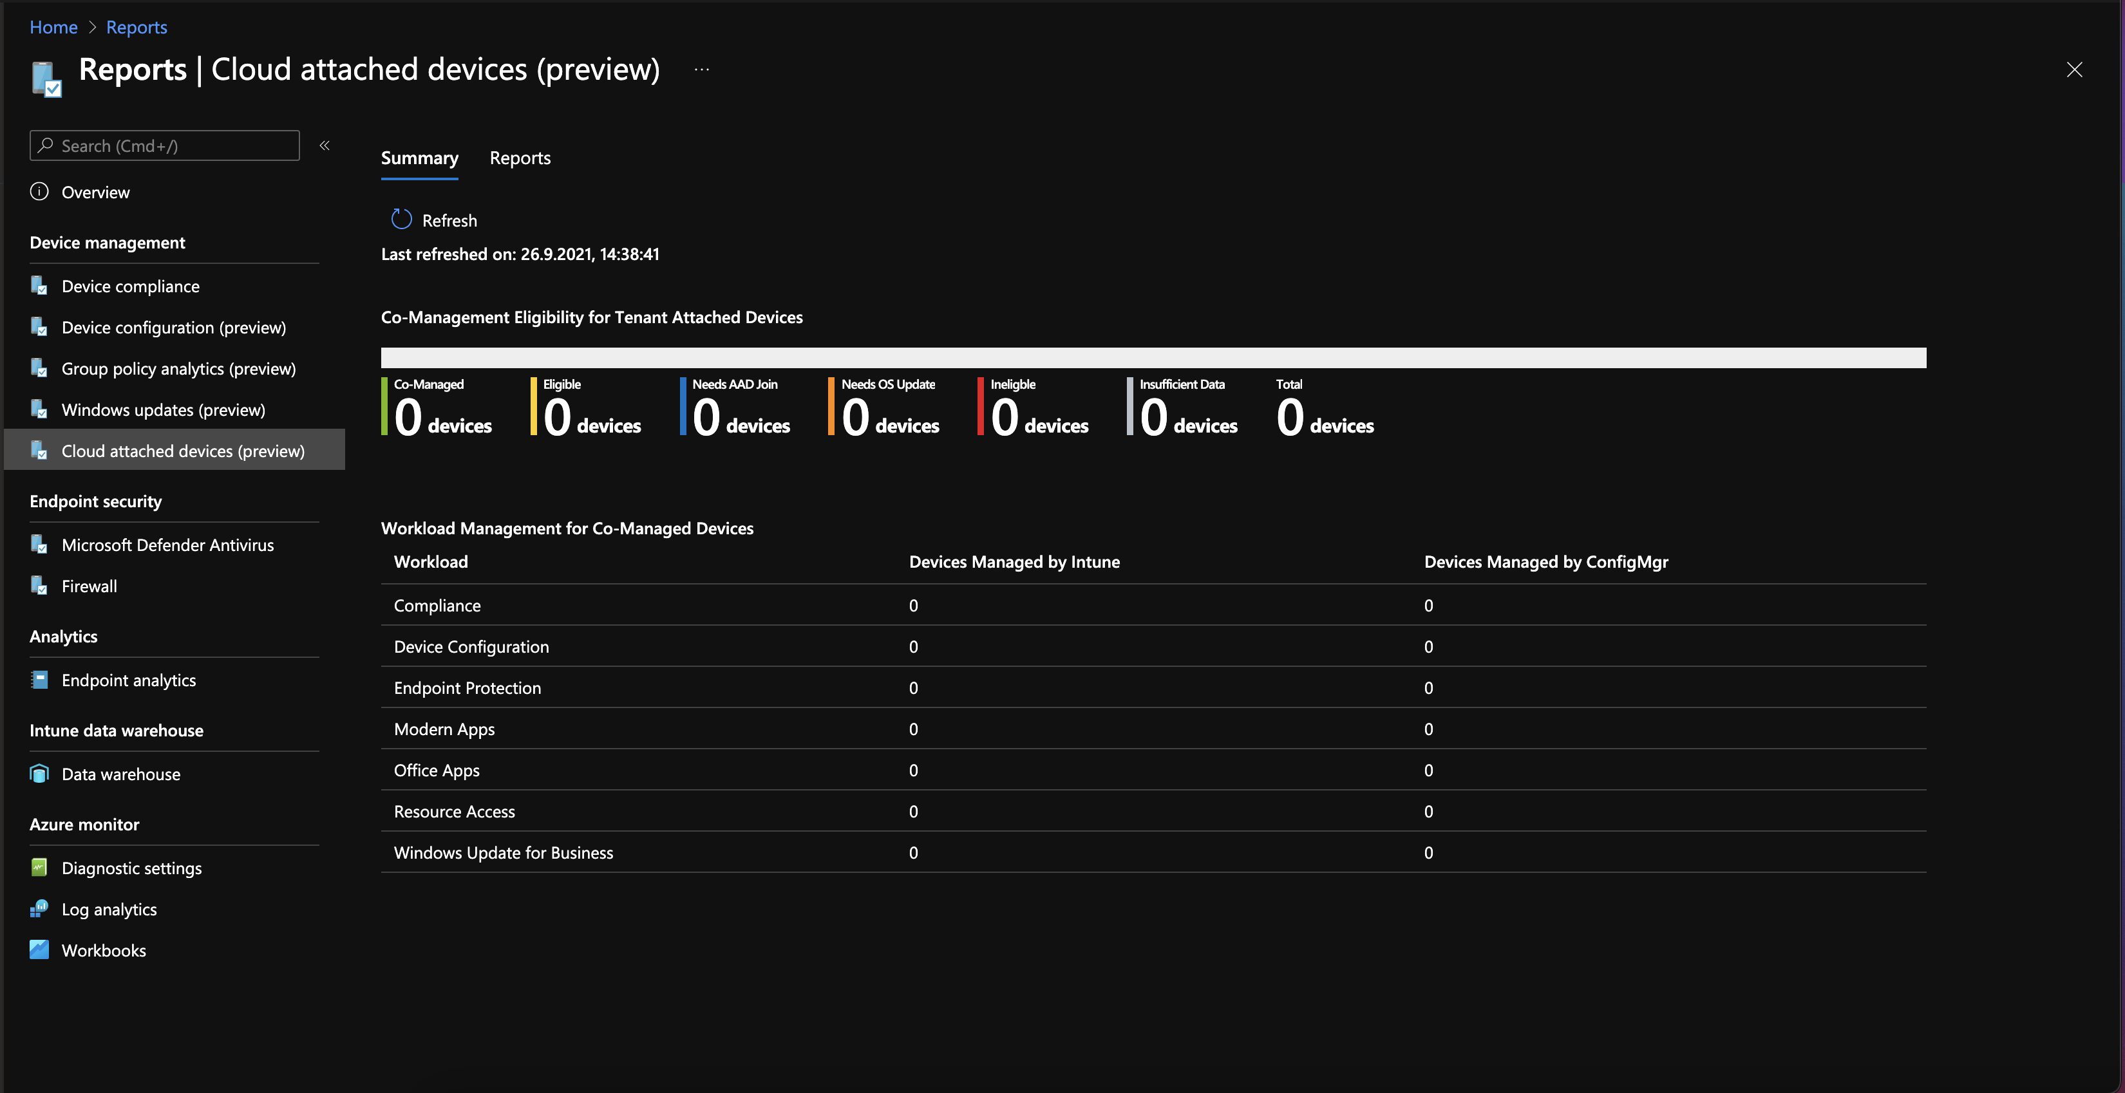The height and width of the screenshot is (1093, 2125).
Task: Click the co-management eligibility progress bar
Action: (1153, 357)
